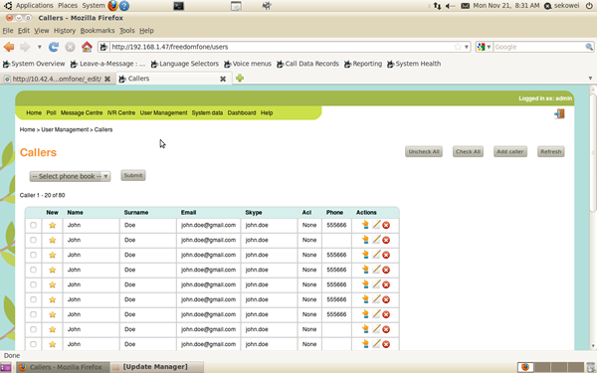
Task: Click the Refresh button
Action: click(x=551, y=151)
